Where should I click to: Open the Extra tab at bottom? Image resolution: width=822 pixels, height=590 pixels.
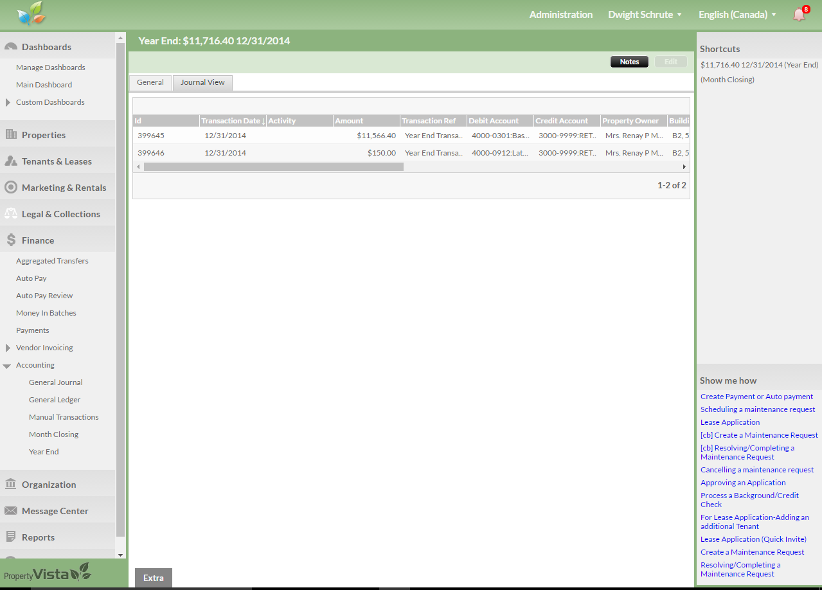coord(154,578)
